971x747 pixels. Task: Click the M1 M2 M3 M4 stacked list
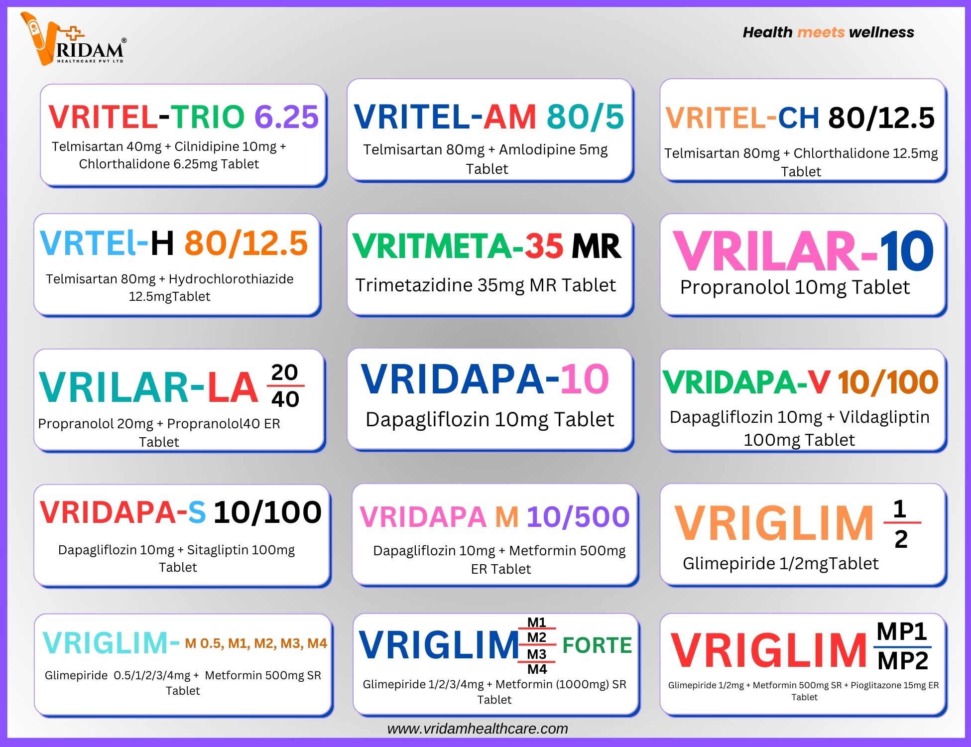click(x=537, y=645)
